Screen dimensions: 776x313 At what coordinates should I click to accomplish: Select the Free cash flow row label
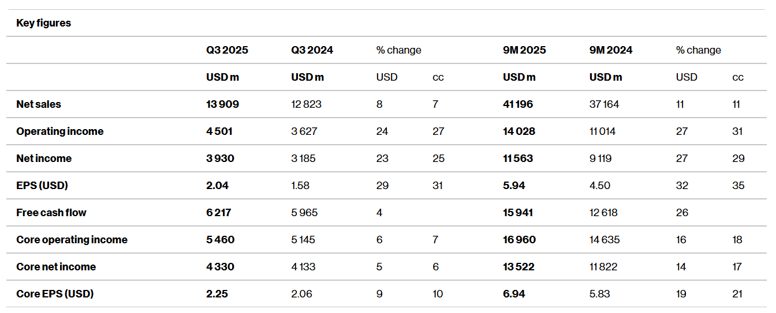51,213
